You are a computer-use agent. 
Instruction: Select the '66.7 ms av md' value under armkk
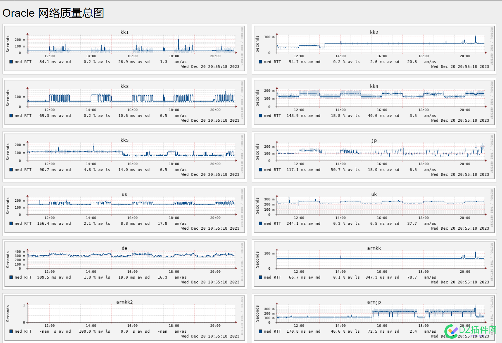pyautogui.click(x=304, y=277)
